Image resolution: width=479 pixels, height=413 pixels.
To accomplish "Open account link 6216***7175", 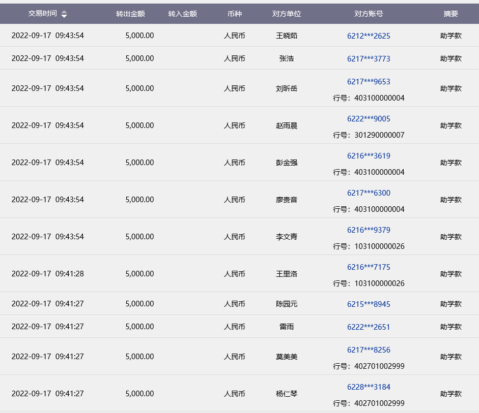I will (x=369, y=267).
